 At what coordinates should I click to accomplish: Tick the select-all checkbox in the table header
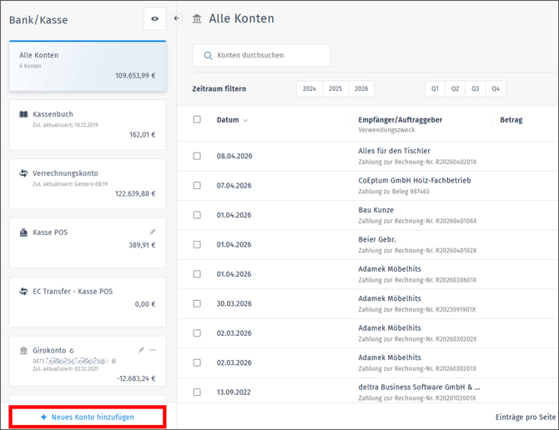[x=197, y=119]
